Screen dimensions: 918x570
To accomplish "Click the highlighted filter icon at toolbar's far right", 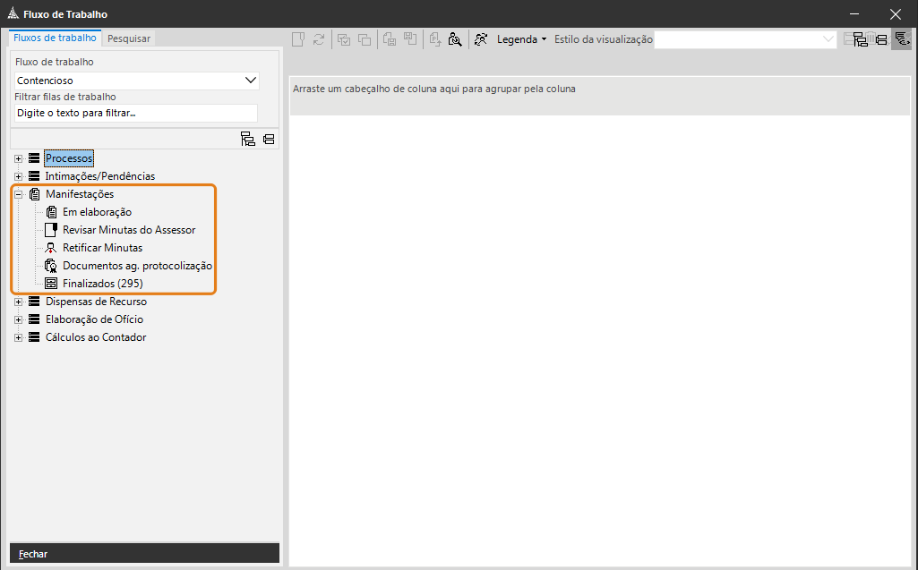I will pos(901,39).
